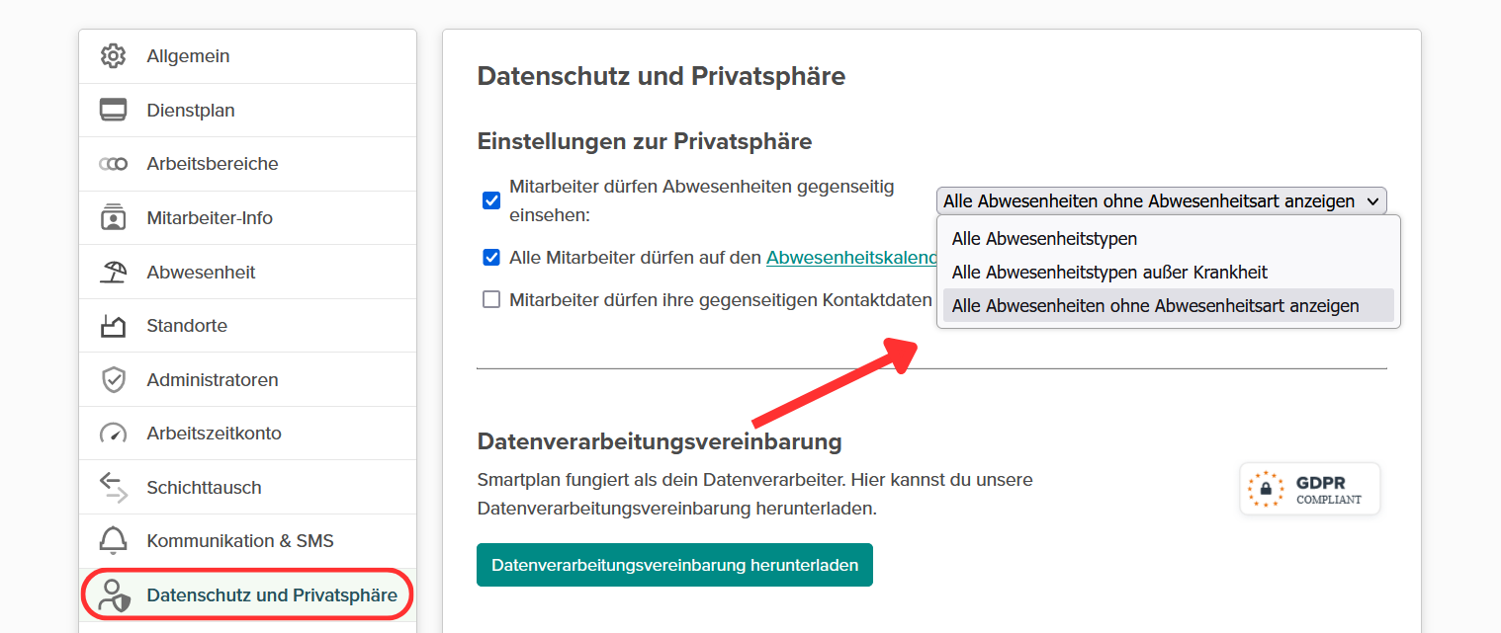The height and width of the screenshot is (633, 1501).
Task: Click the Allgemein gear icon
Action: click(x=114, y=56)
